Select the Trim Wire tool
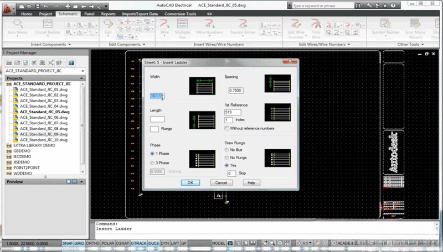443x252 pixels. pos(316,28)
